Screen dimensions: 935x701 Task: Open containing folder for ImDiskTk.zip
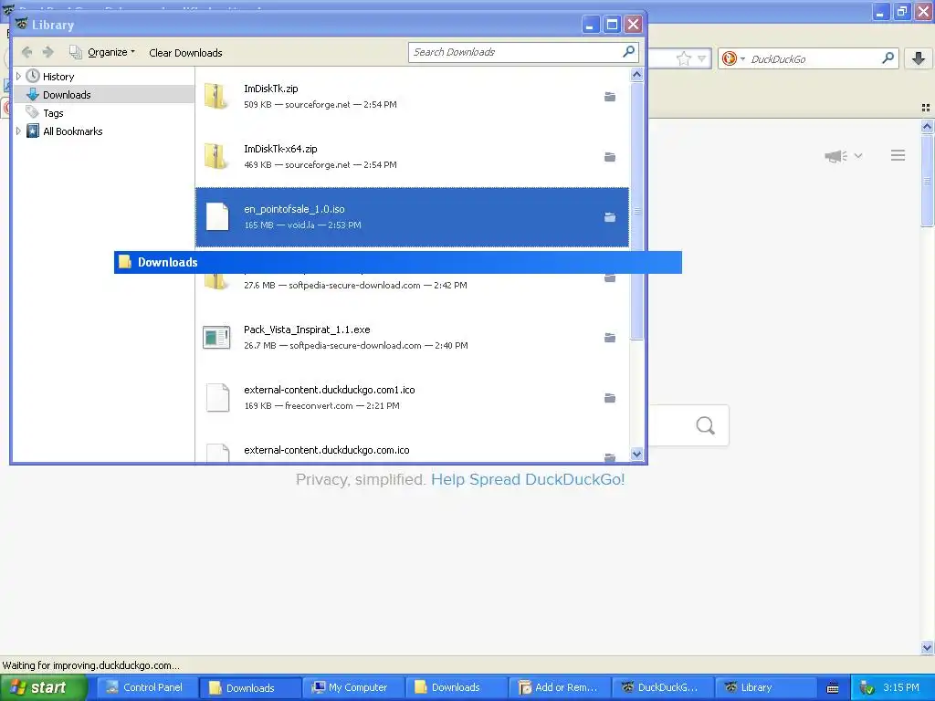point(609,97)
